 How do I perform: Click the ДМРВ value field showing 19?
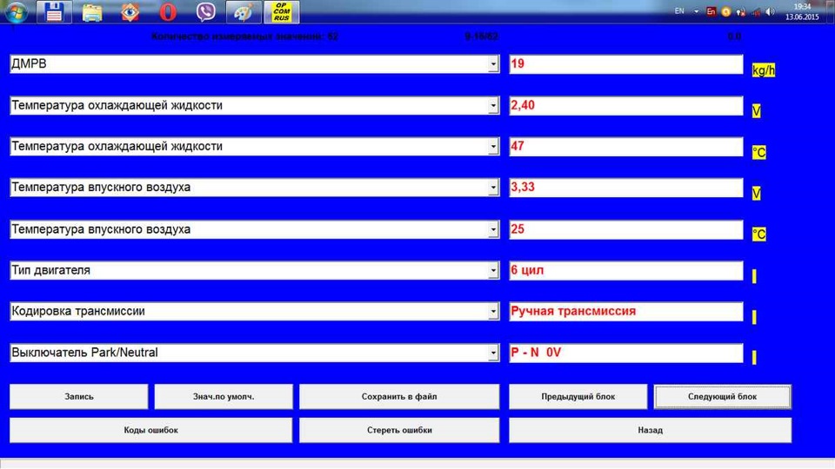pyautogui.click(x=625, y=64)
